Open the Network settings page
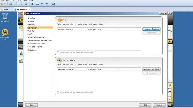Viewport: 193px width, 108px height. 31,25
